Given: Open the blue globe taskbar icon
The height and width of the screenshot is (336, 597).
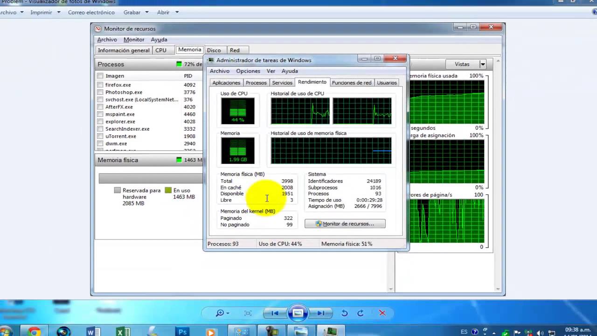Looking at the screenshot, I should (63, 331).
